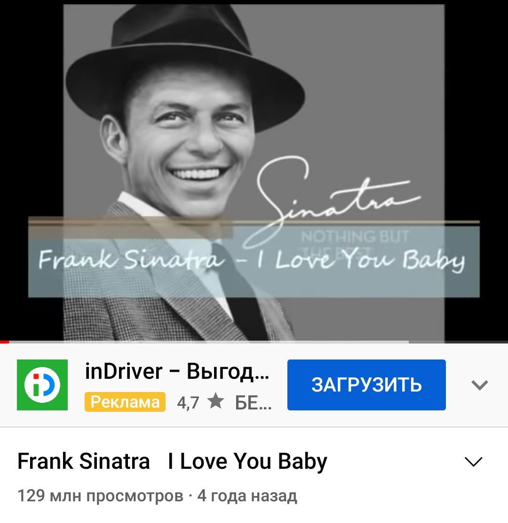Seek within the grey buffered progress bar

tap(209, 342)
